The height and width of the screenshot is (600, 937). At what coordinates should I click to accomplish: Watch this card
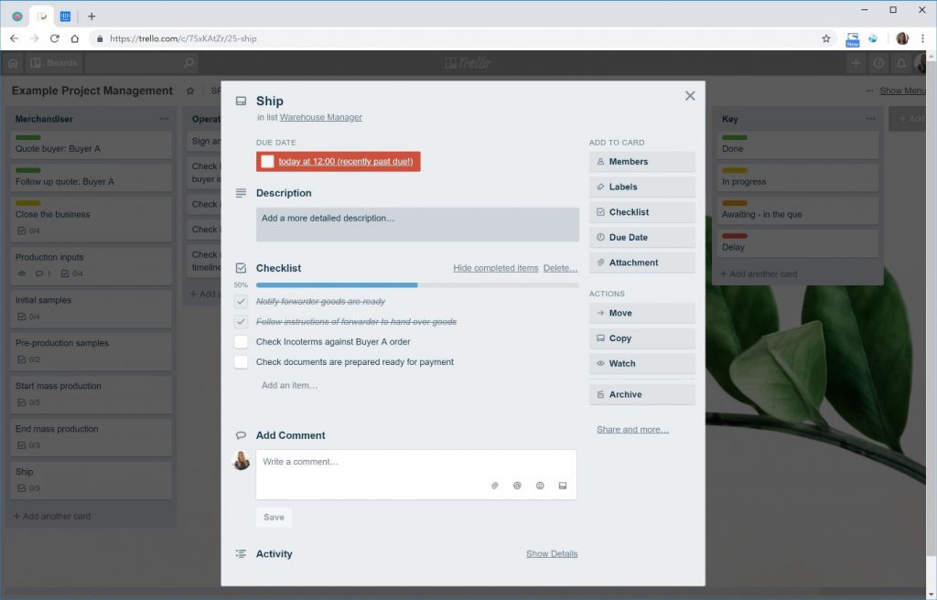641,363
